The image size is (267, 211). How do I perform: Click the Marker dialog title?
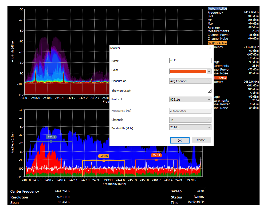click(115, 48)
